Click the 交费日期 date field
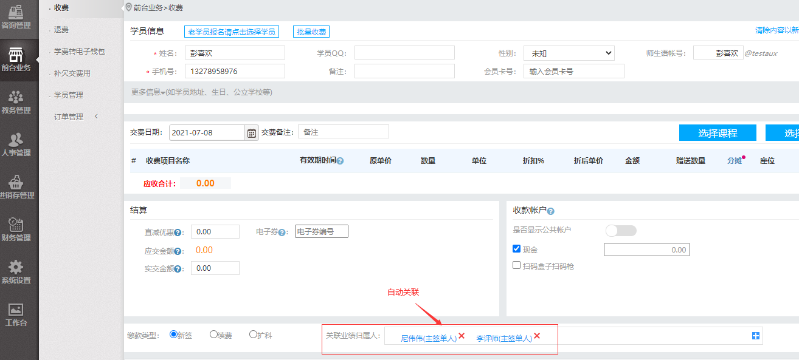This screenshot has height=360, width=799. coord(207,133)
